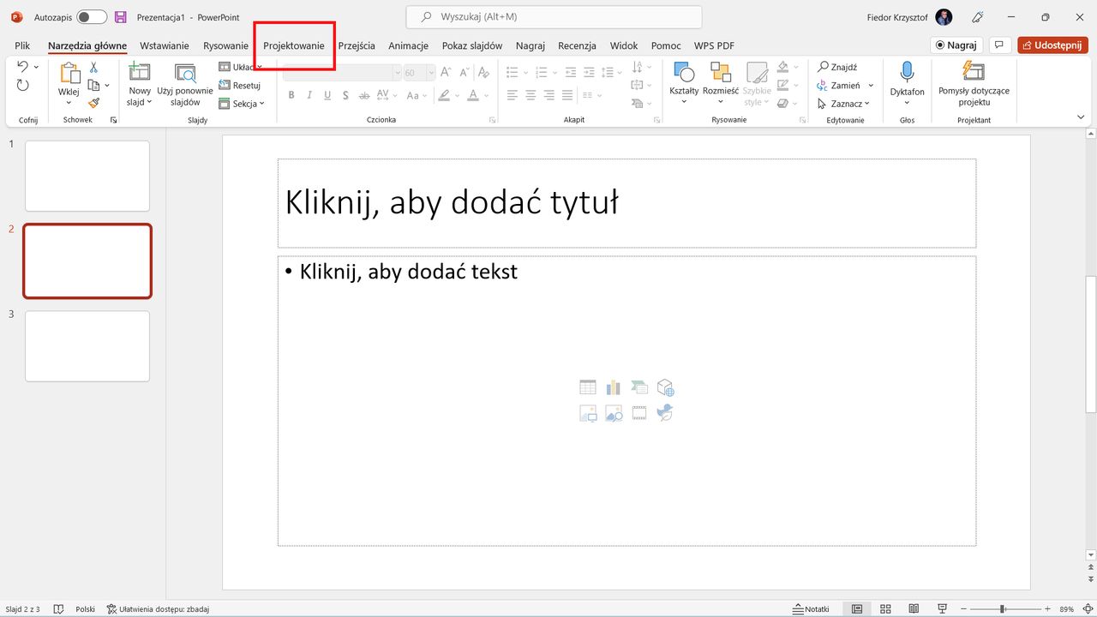Open the Dyktafon (Dictate) tool
This screenshot has height=617, width=1097.
[907, 83]
